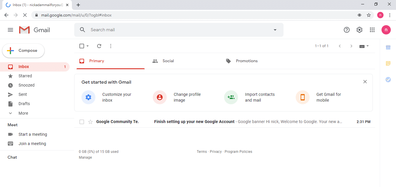
Task: Click the Chat section header
Action: (12, 157)
